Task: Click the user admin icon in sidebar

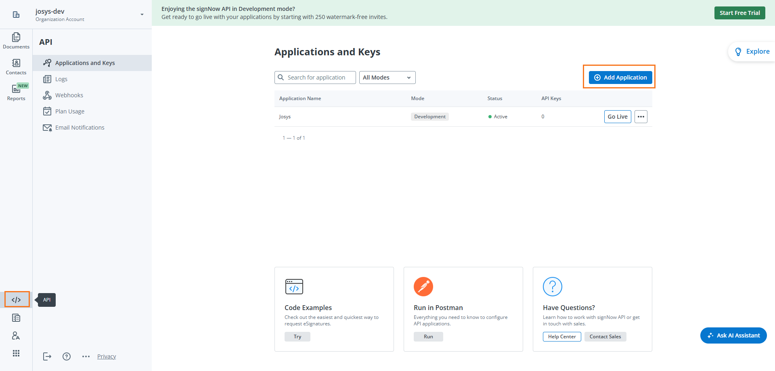Action: click(16, 335)
